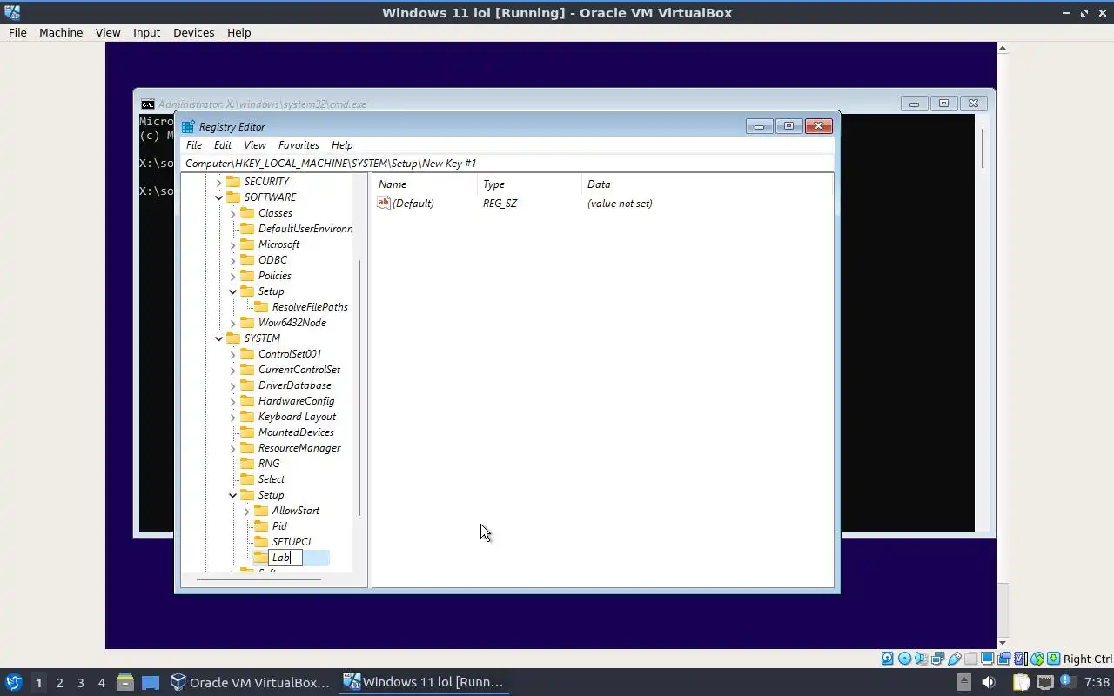1114x696 pixels.
Task: Open the Registry Editor Edit menu
Action: tap(223, 145)
